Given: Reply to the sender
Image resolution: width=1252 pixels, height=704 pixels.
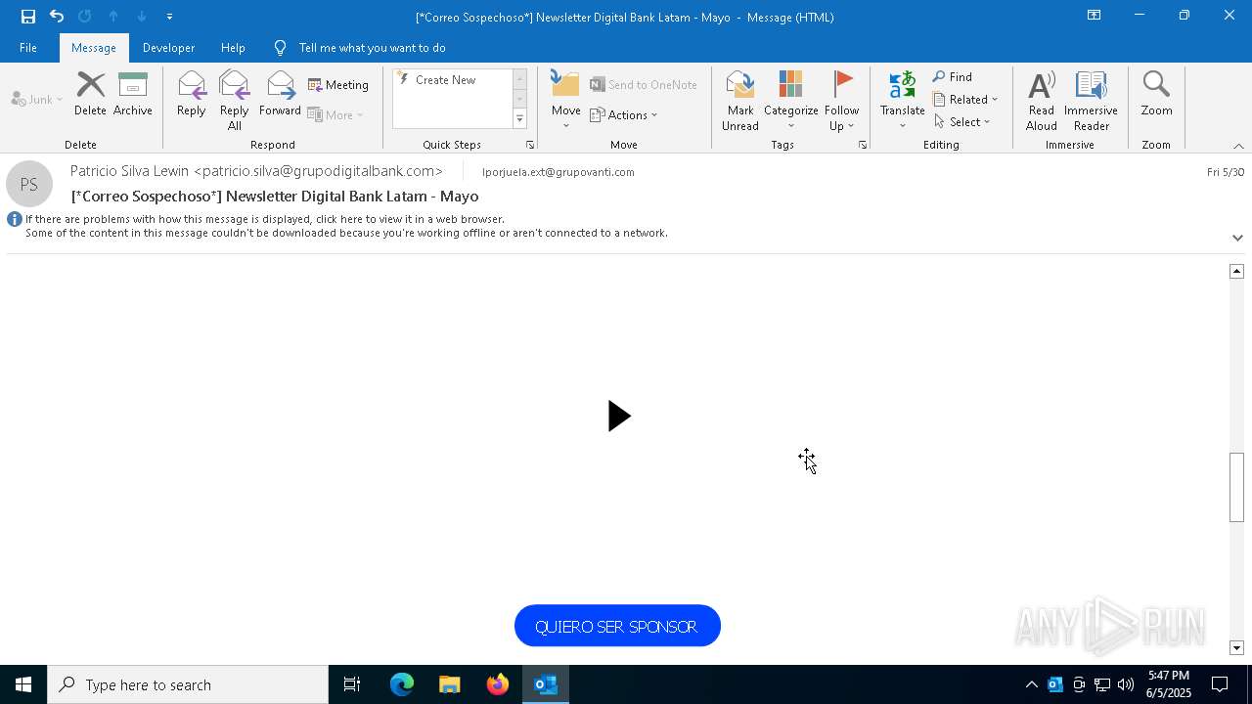Looking at the screenshot, I should point(191,94).
